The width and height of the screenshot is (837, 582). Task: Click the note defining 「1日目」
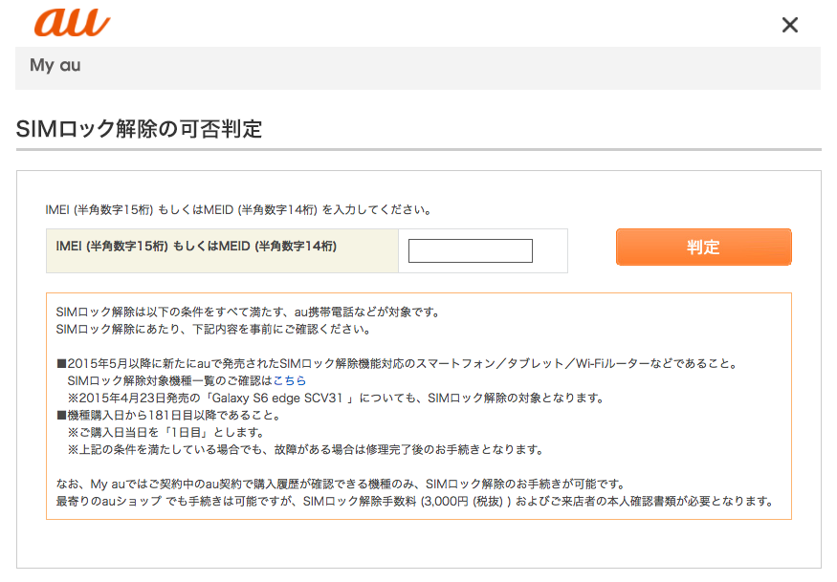pyautogui.click(x=166, y=432)
